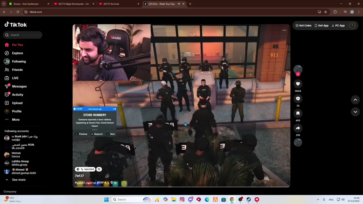Open a new browser tab
The width and height of the screenshot is (363, 204).
click(x=190, y=4)
